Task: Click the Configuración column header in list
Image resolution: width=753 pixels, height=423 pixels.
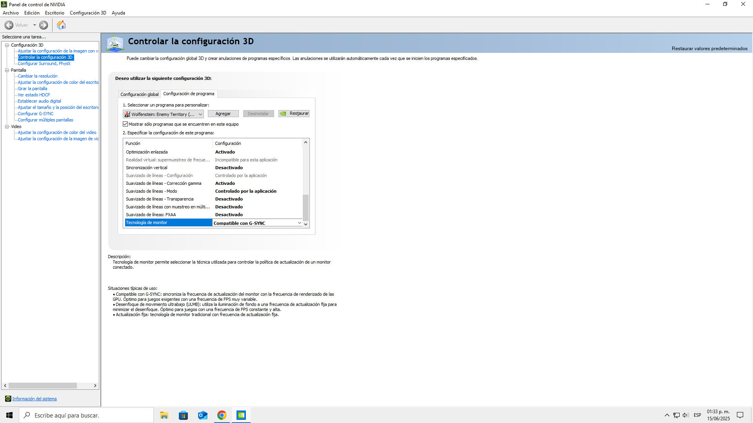Action: click(x=258, y=143)
